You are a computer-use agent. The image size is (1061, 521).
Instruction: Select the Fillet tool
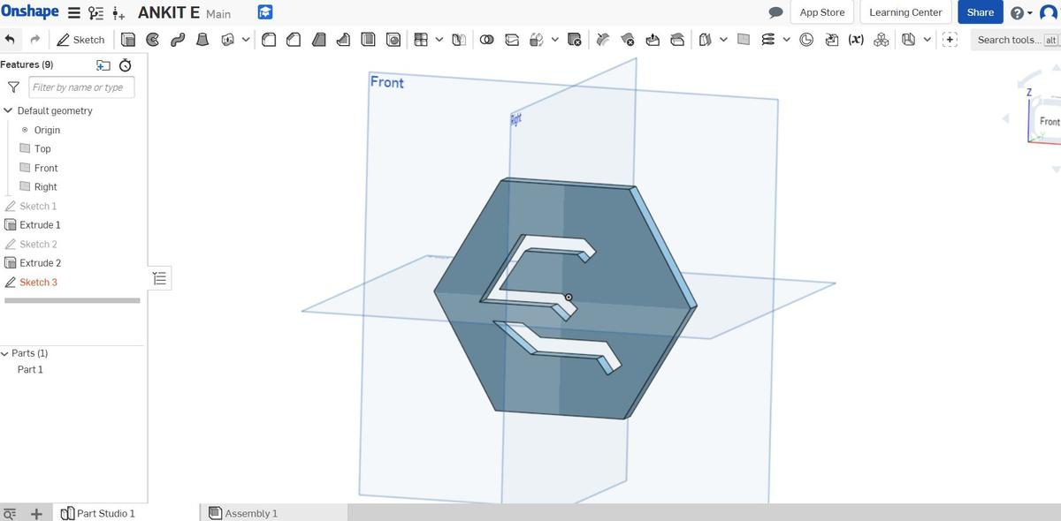point(270,40)
